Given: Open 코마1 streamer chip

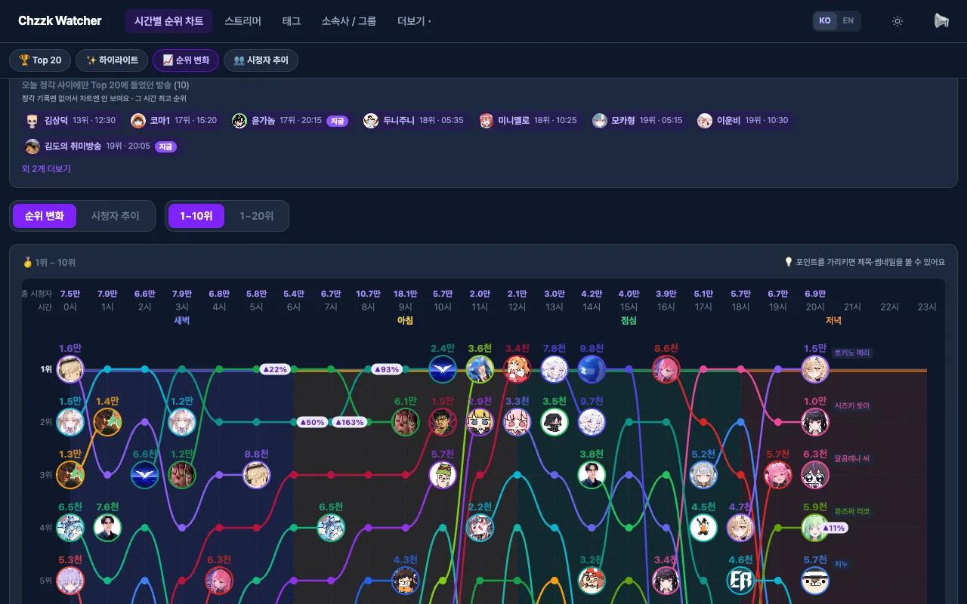Looking at the screenshot, I should click(174, 121).
